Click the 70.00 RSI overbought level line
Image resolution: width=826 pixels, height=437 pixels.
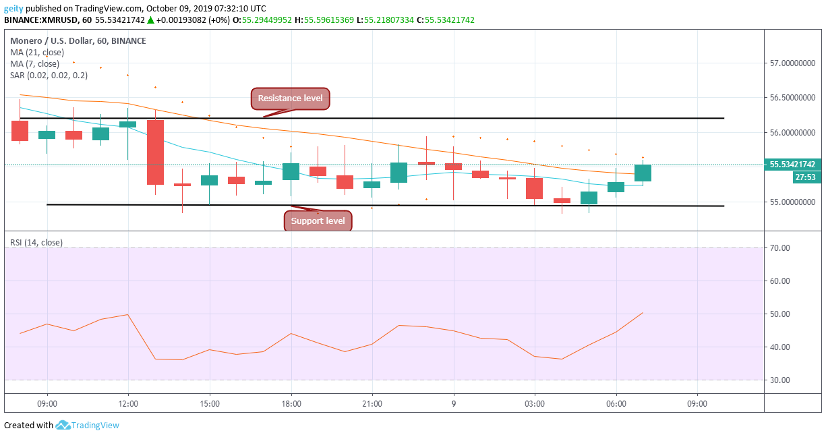(405, 247)
